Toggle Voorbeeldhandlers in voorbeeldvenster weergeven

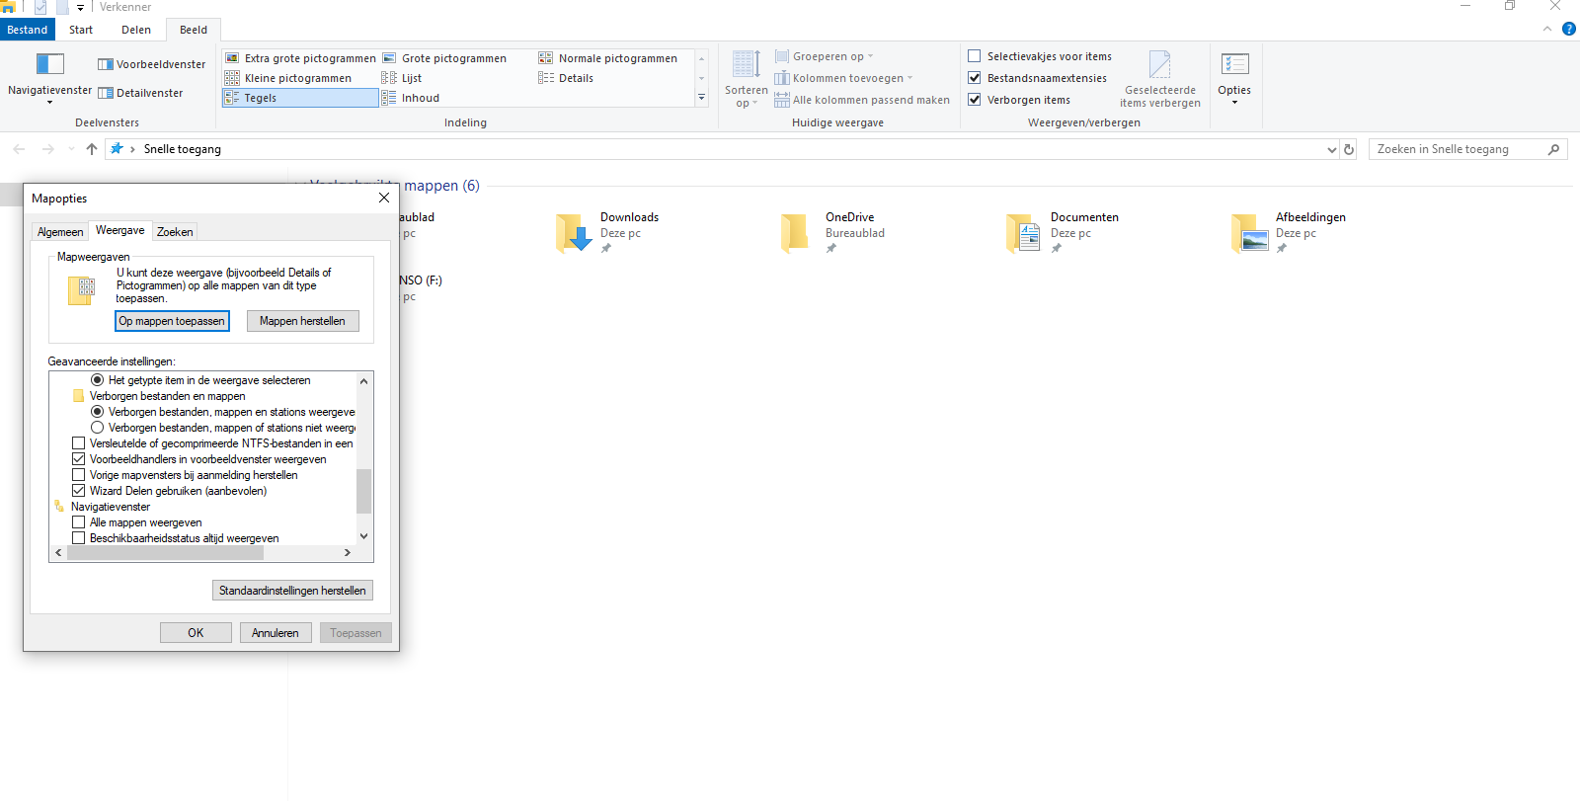tap(78, 459)
